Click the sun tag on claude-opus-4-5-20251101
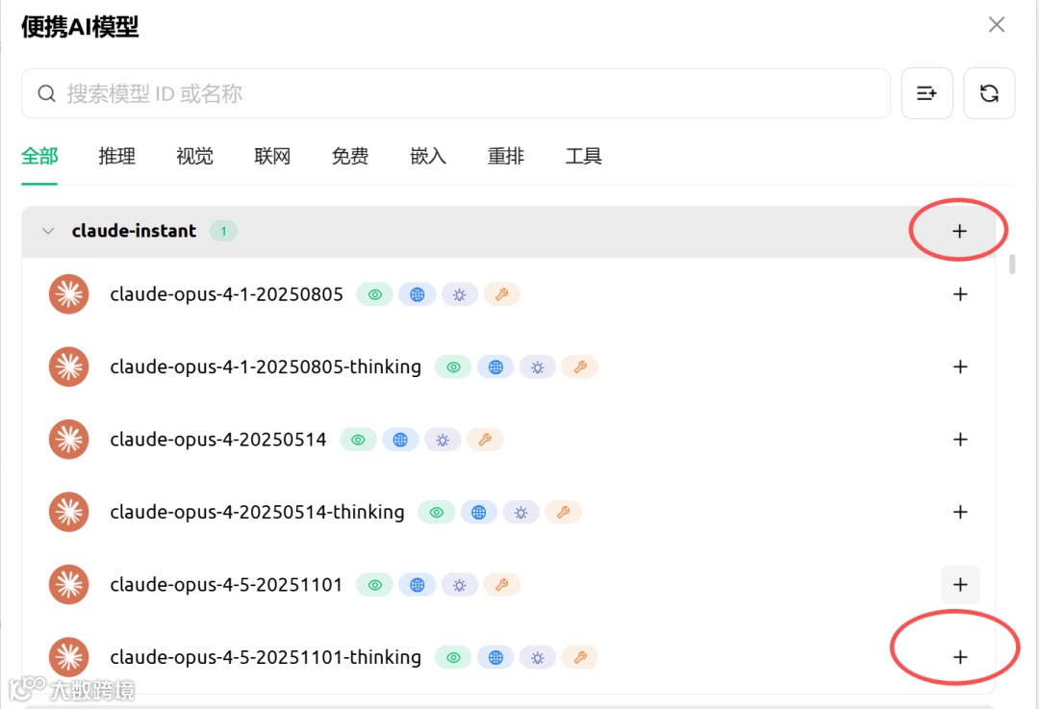1039x709 pixels. [x=459, y=585]
